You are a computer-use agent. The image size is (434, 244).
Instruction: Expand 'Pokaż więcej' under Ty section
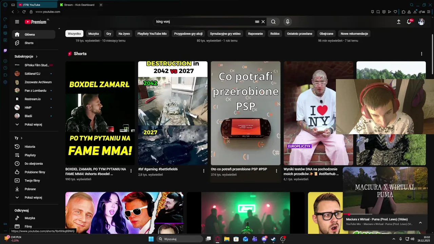34,198
